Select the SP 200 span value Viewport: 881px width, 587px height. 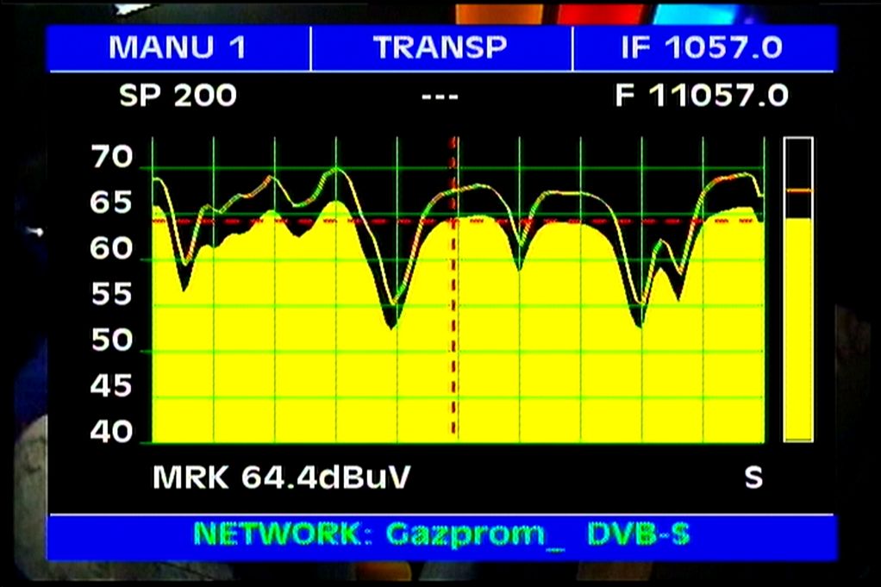[x=178, y=96]
